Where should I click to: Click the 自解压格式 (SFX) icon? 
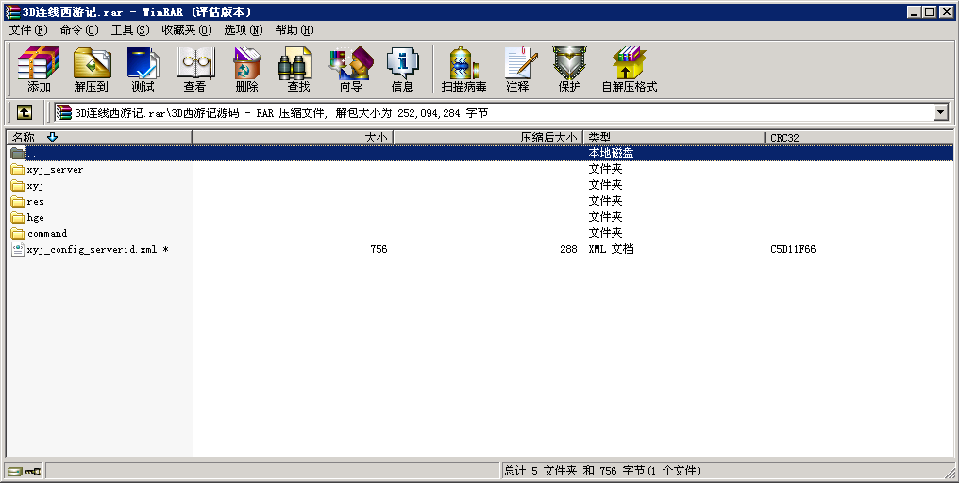point(629,69)
